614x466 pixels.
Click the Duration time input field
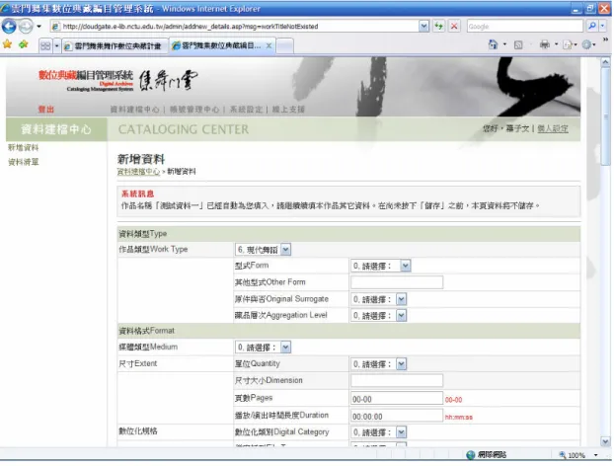397,417
